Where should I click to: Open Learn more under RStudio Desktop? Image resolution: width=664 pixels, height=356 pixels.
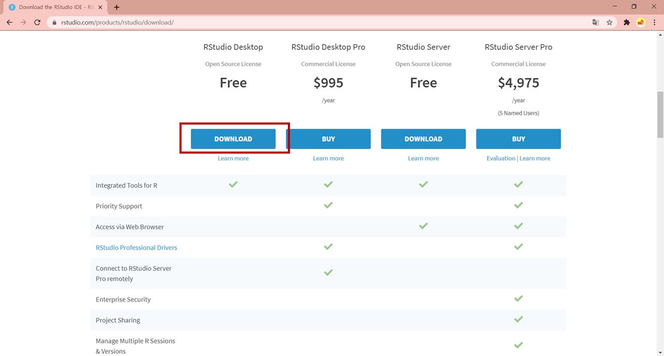(233, 158)
